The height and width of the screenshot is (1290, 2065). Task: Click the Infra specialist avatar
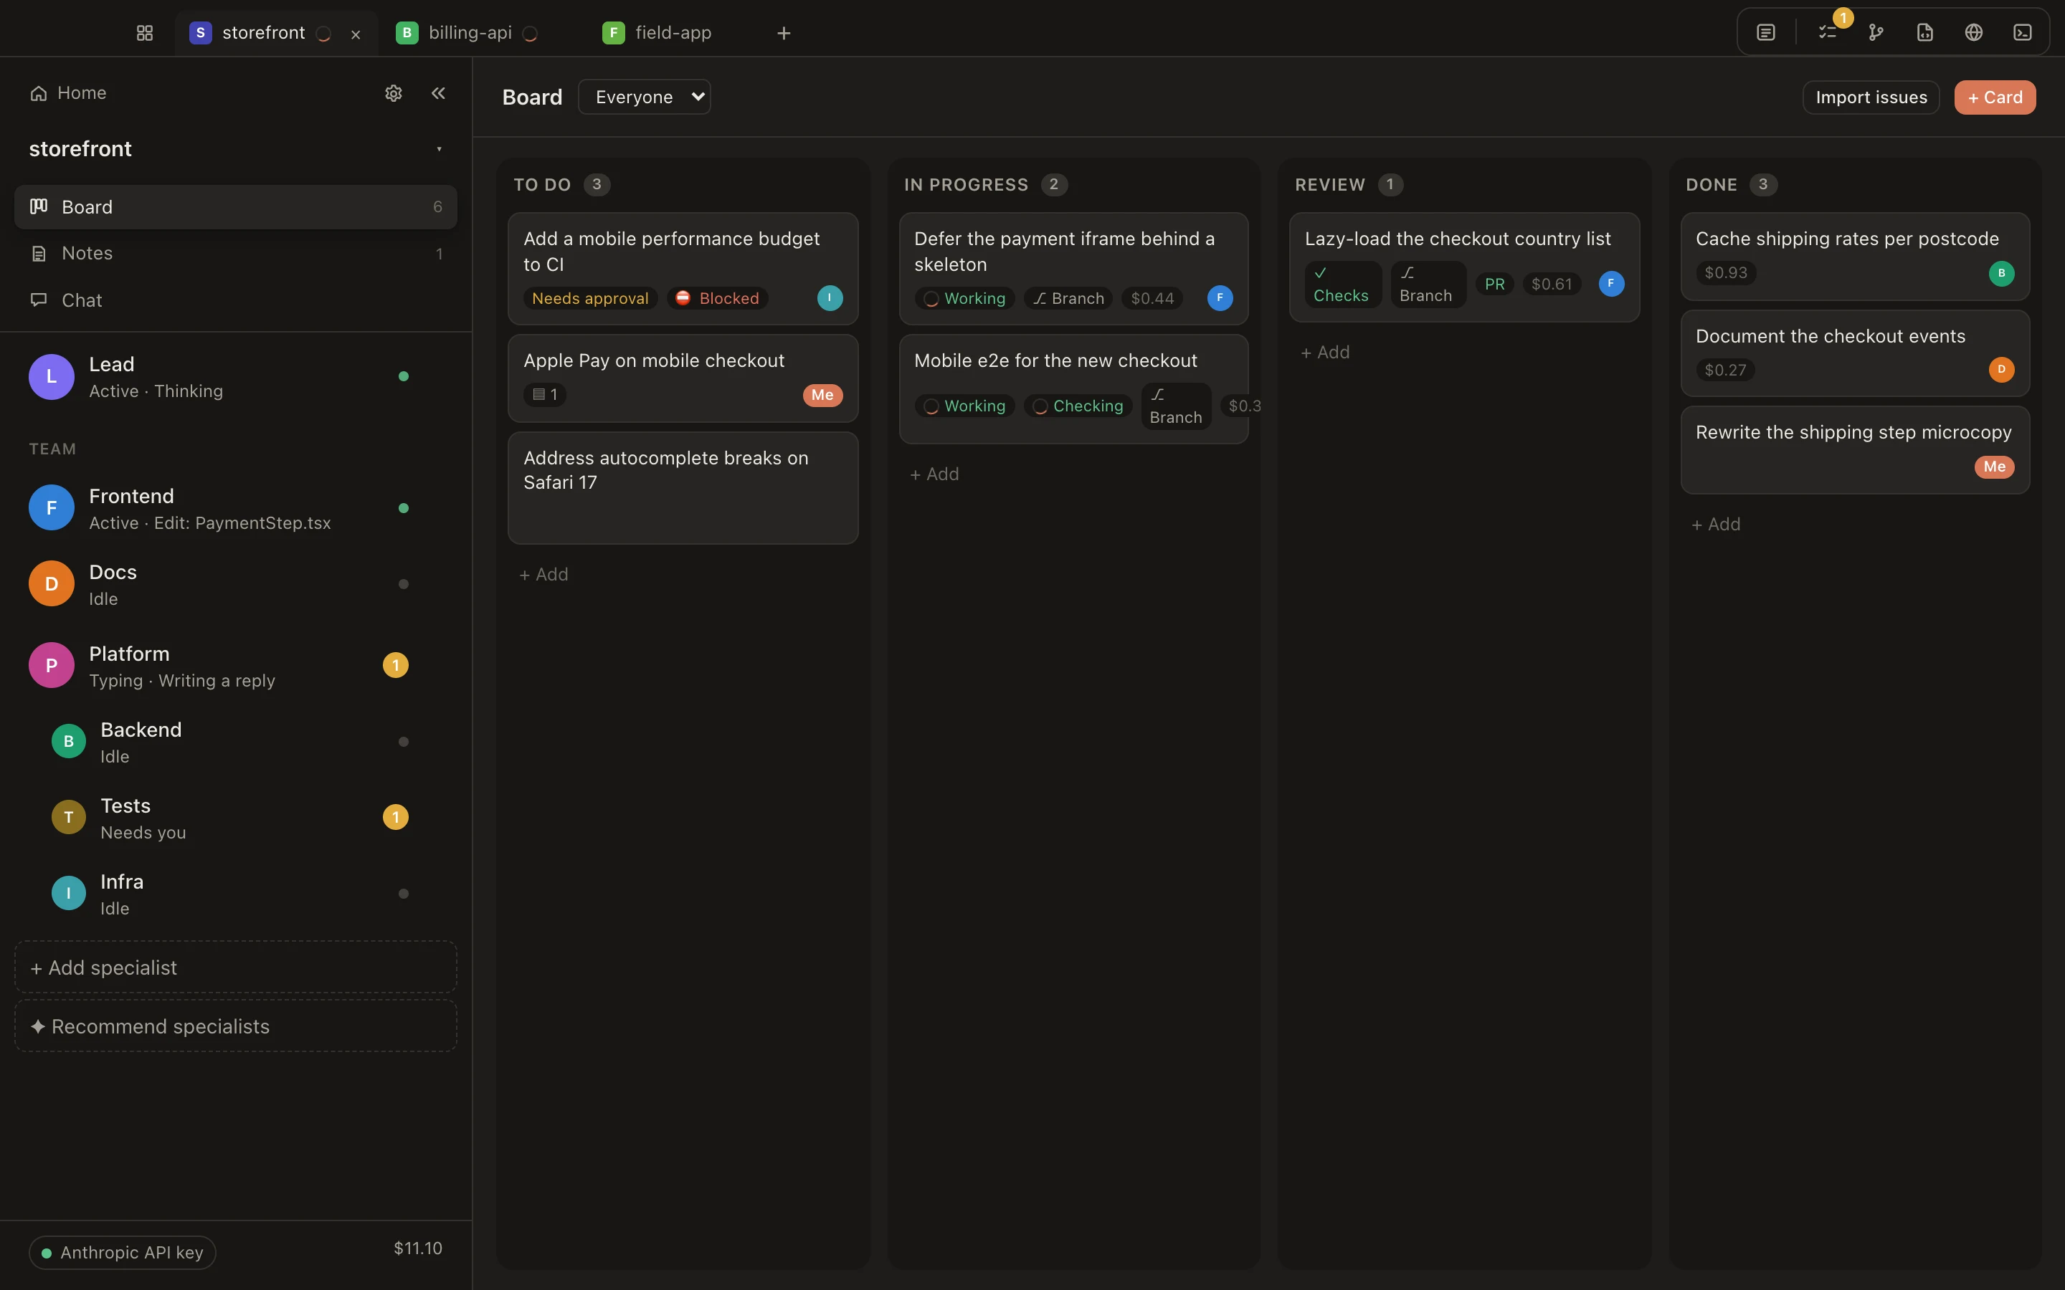(69, 893)
